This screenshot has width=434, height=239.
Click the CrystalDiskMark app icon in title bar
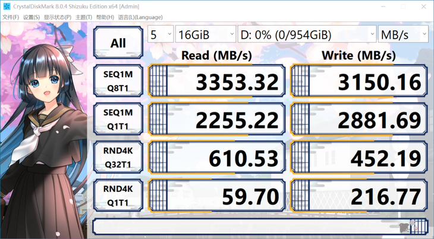pos(7,6)
